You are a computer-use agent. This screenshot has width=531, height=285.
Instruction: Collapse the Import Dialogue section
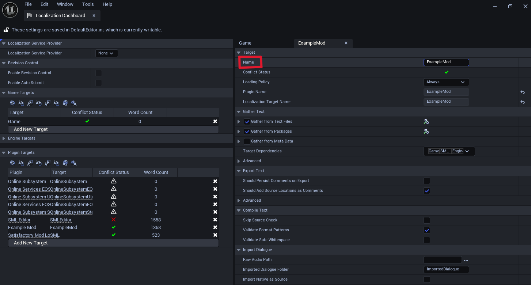pyautogui.click(x=239, y=250)
